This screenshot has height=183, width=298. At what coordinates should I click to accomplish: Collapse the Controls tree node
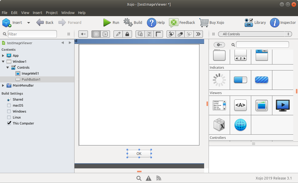click(8, 67)
